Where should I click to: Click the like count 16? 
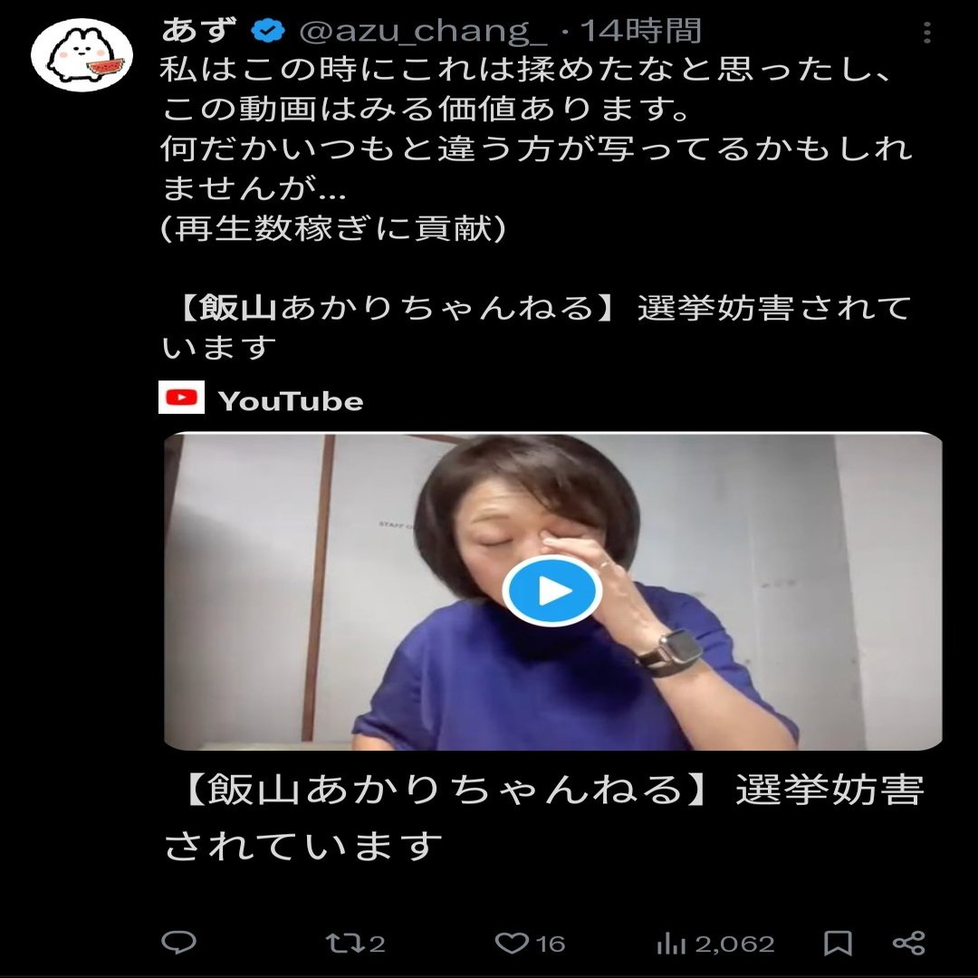(551, 944)
